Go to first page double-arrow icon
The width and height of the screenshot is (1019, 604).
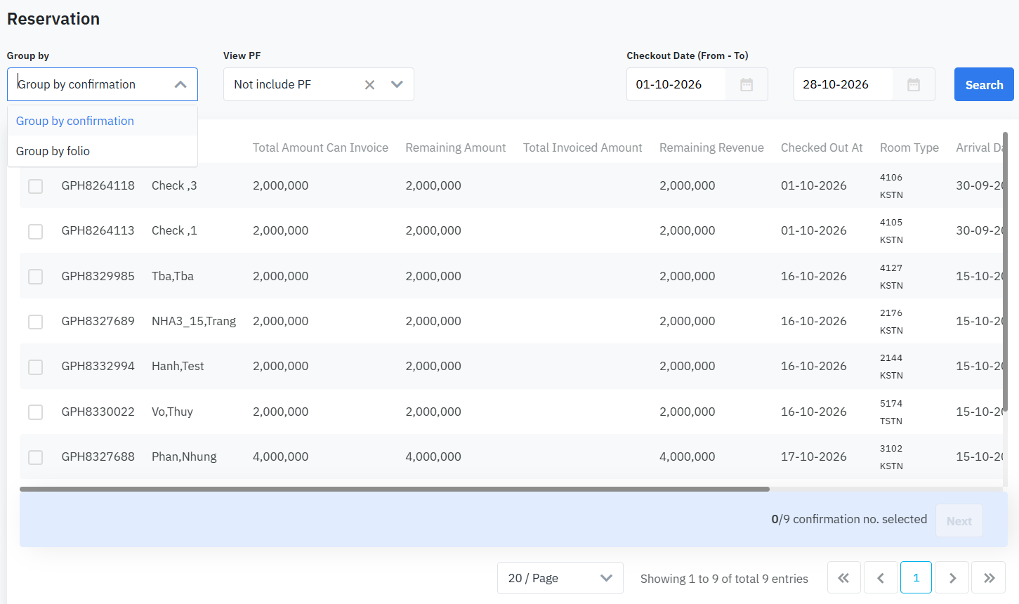[x=844, y=578]
